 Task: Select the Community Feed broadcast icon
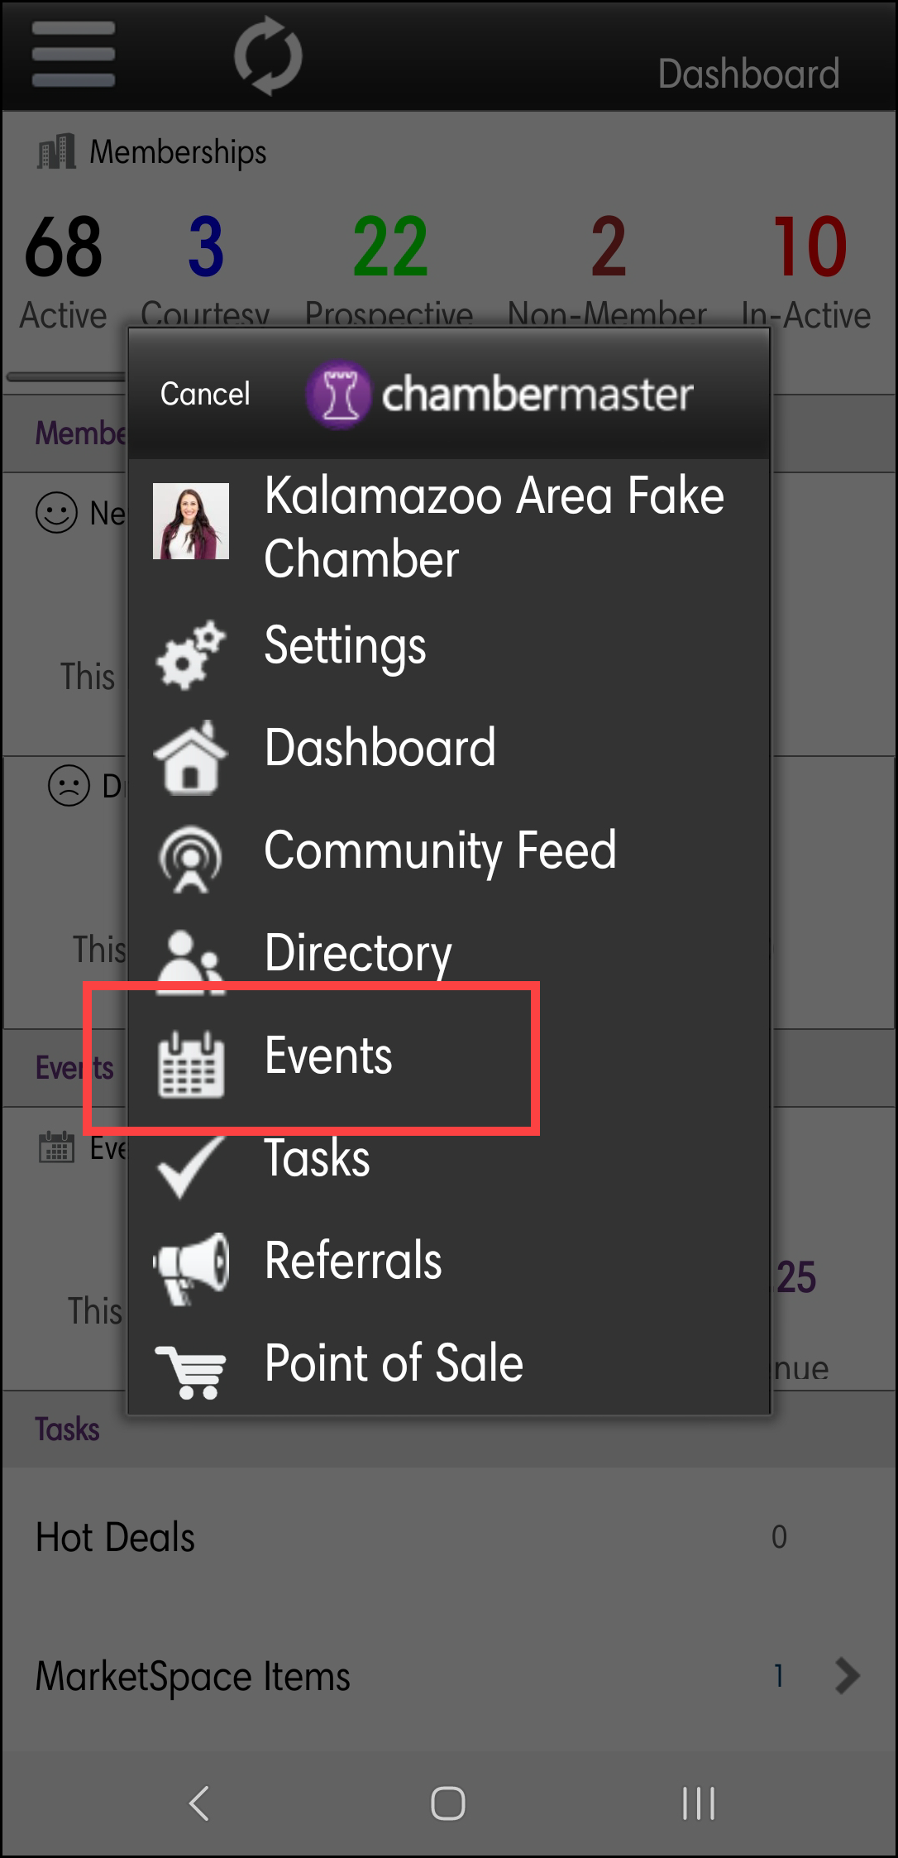pyautogui.click(x=191, y=859)
